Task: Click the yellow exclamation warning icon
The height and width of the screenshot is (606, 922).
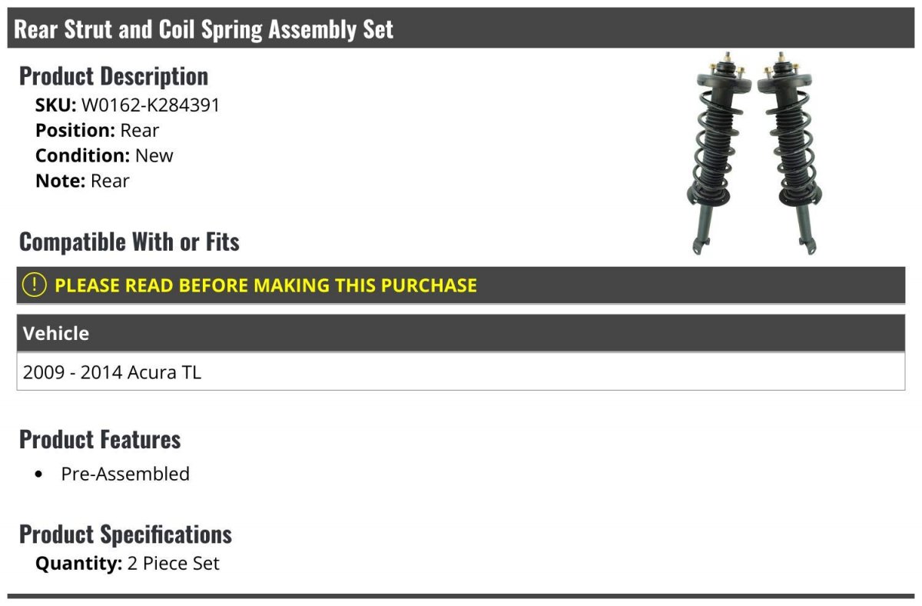Action: (34, 285)
